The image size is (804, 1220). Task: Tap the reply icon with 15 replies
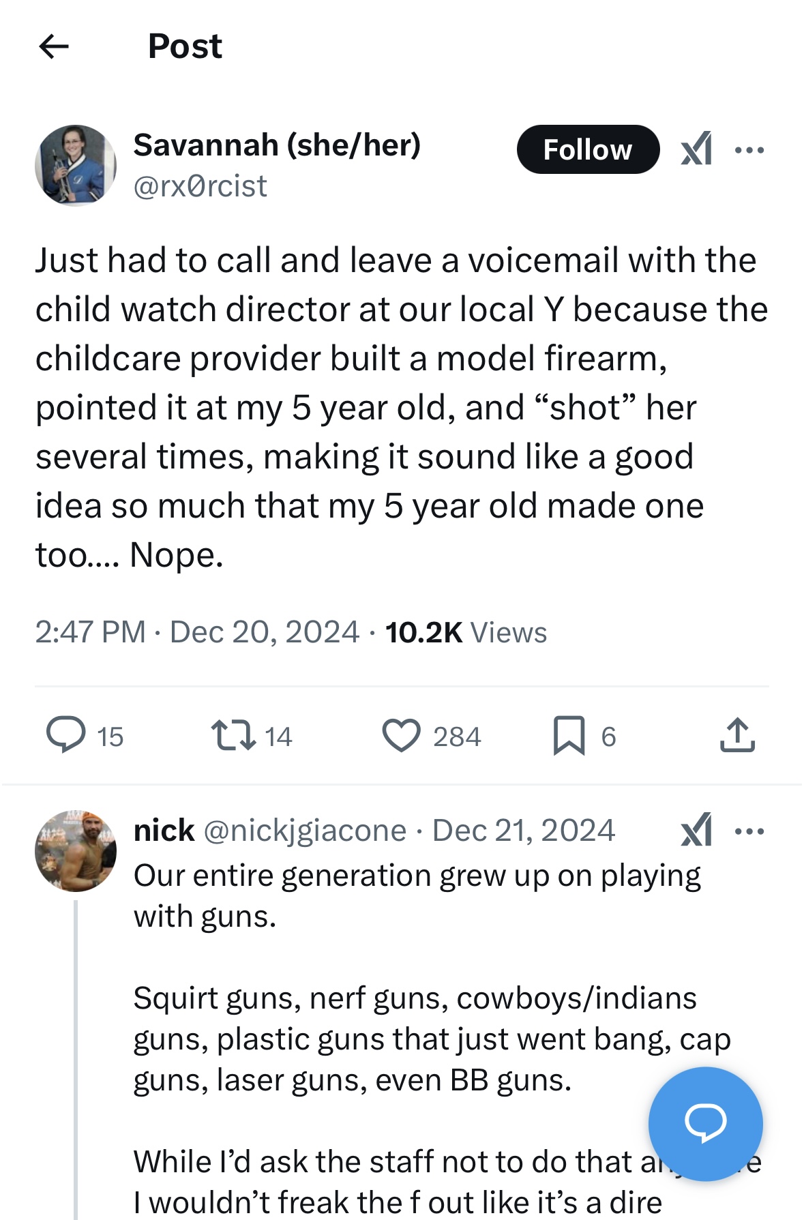66,735
